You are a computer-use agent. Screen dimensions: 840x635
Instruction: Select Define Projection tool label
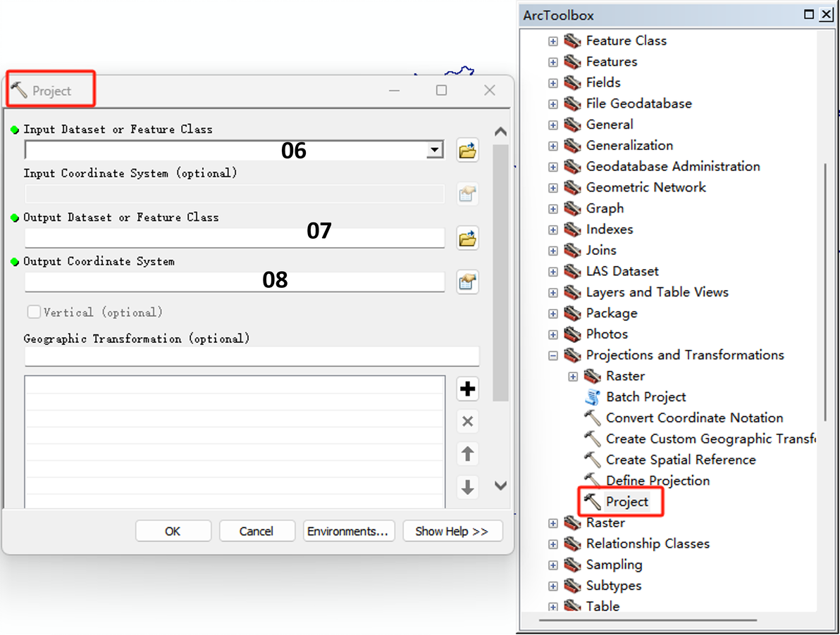click(658, 480)
